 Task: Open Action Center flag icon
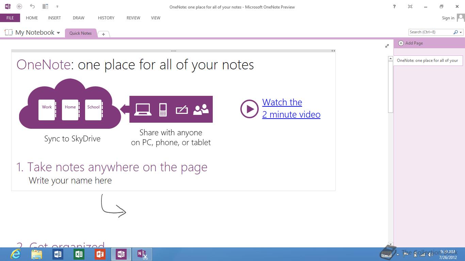(x=406, y=255)
